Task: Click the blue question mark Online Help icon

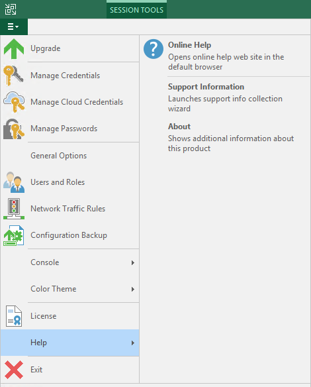Action: [x=154, y=49]
